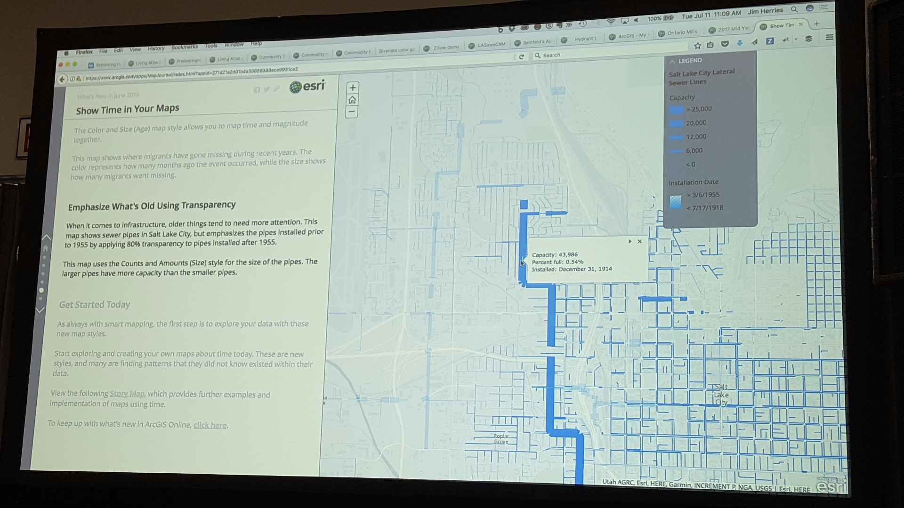Open the View menu
904x508 pixels.
coord(135,49)
